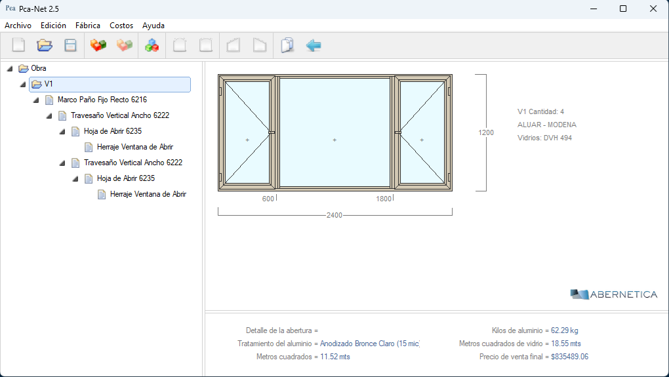Open the Ayuda menu

153,26
